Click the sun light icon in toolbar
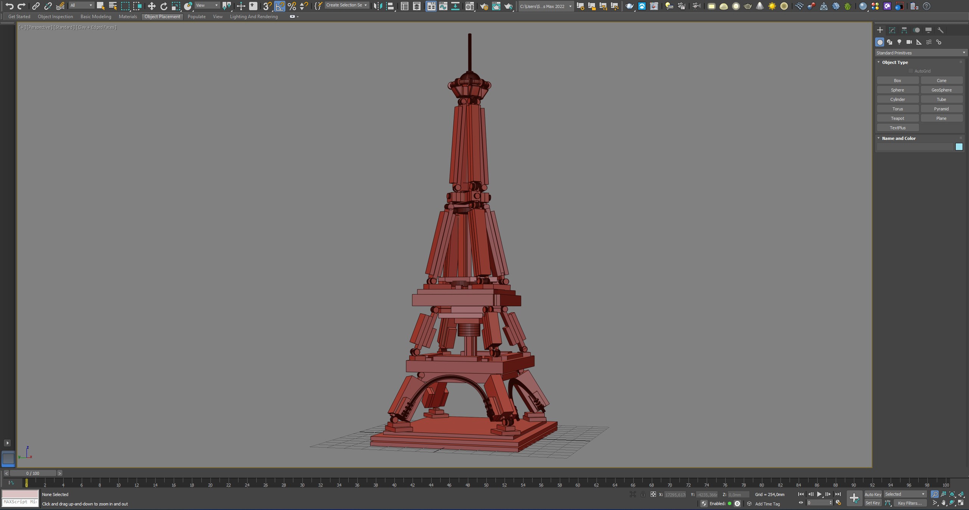Screen dimensions: 969x510 [772, 6]
